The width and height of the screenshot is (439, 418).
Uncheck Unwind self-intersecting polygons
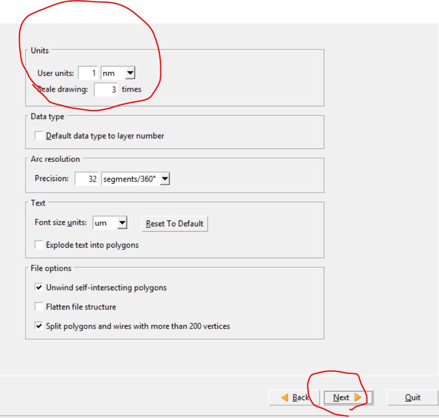(x=39, y=288)
